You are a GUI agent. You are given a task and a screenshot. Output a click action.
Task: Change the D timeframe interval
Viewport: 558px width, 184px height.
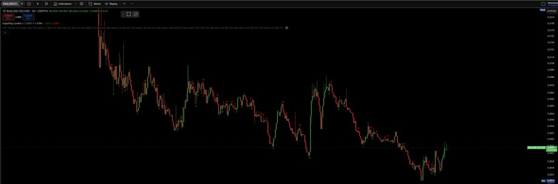point(38,3)
